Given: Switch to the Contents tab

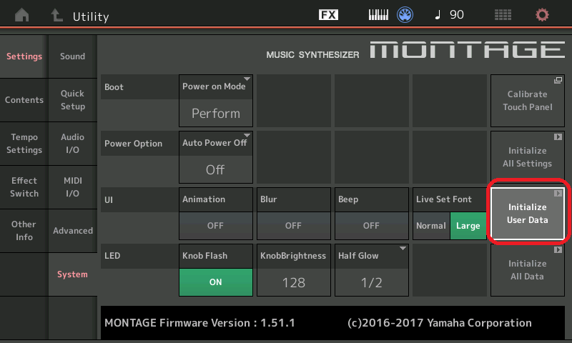Looking at the screenshot, I should click(x=24, y=100).
